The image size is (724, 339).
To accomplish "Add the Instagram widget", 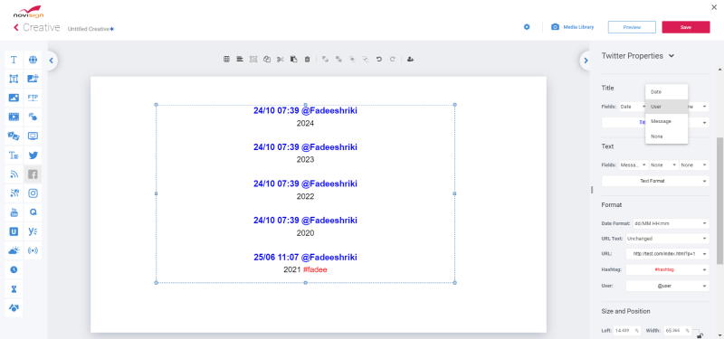I will click(x=33, y=193).
